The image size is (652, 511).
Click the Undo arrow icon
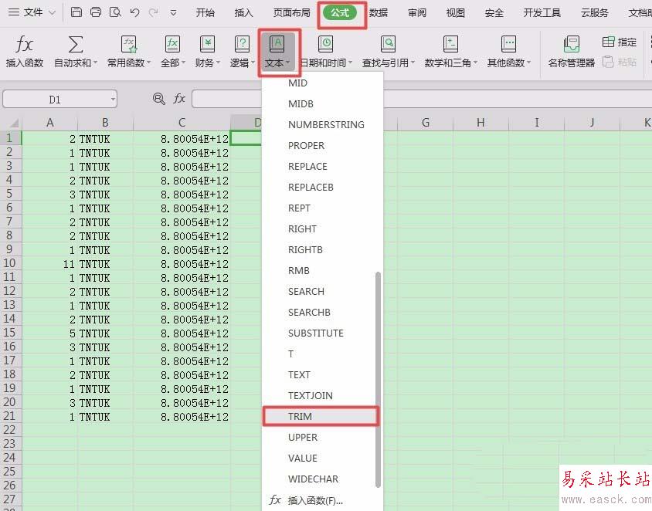pyautogui.click(x=134, y=12)
